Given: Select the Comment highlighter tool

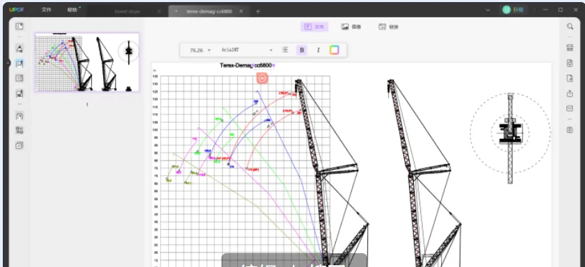Looking at the screenshot, I should [x=19, y=49].
